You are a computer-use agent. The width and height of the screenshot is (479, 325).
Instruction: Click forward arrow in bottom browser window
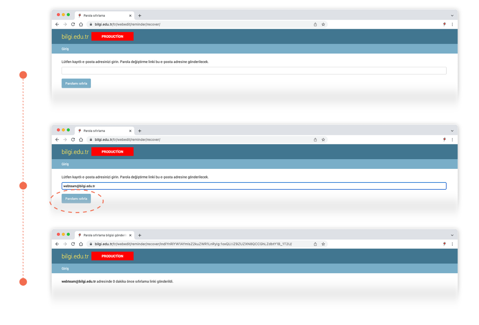(65, 244)
